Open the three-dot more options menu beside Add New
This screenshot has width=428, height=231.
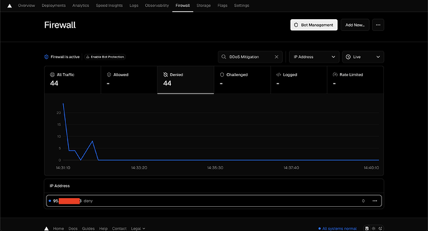tap(378, 25)
